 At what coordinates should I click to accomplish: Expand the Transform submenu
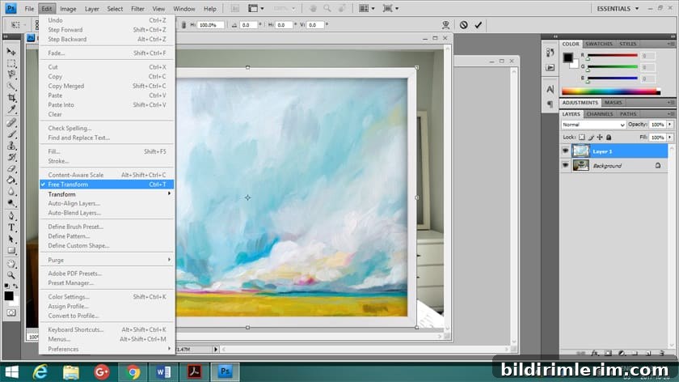(x=107, y=193)
